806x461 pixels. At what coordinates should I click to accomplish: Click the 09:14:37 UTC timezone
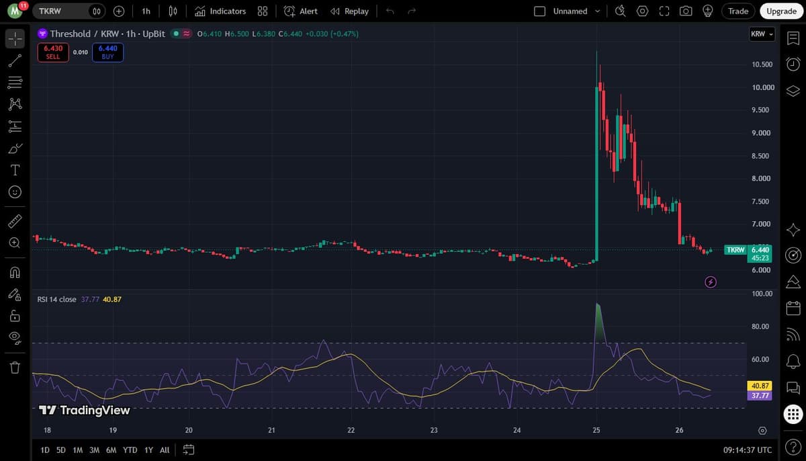[748, 450]
